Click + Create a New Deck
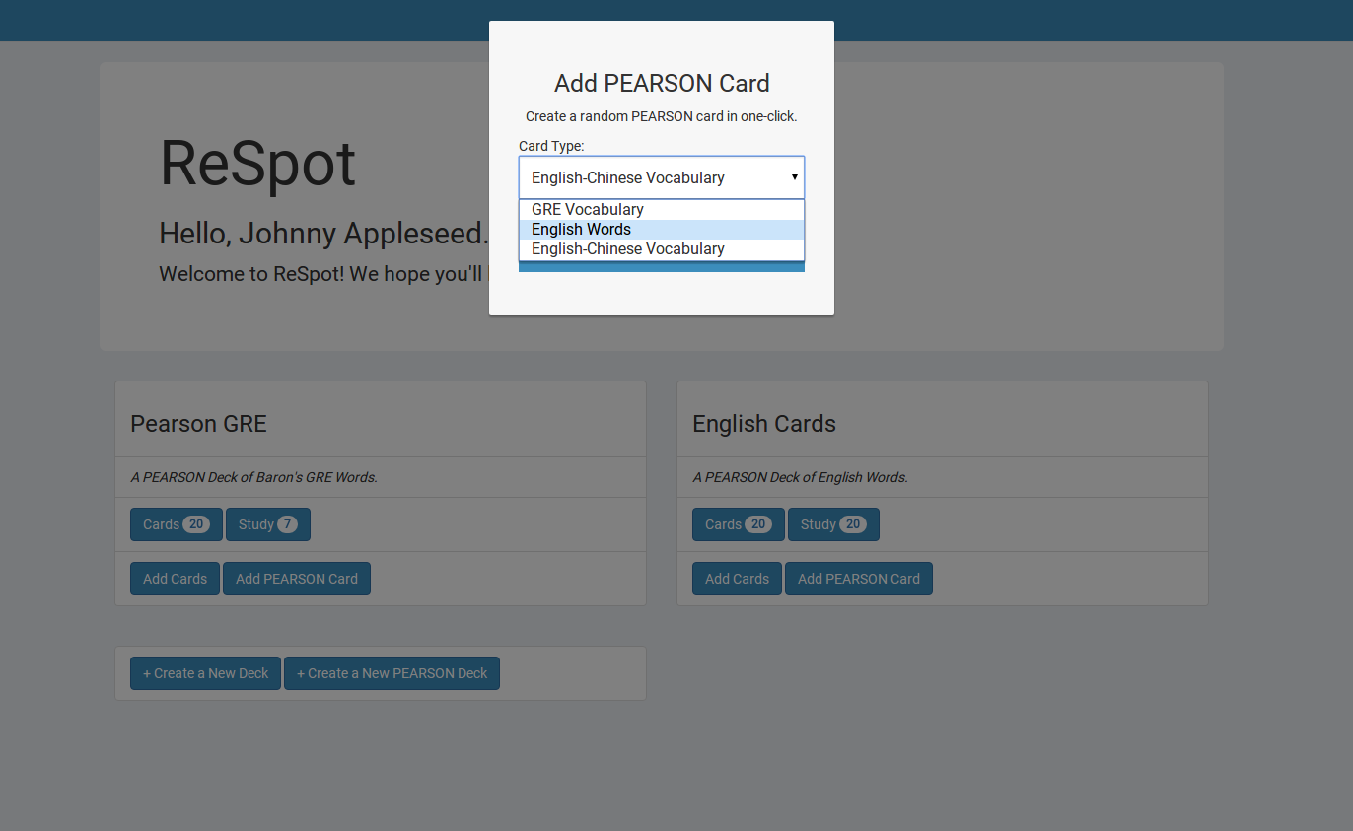The height and width of the screenshot is (831, 1353). (x=205, y=673)
